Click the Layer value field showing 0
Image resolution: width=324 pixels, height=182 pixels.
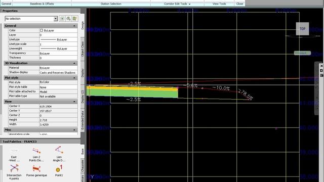click(x=58, y=35)
